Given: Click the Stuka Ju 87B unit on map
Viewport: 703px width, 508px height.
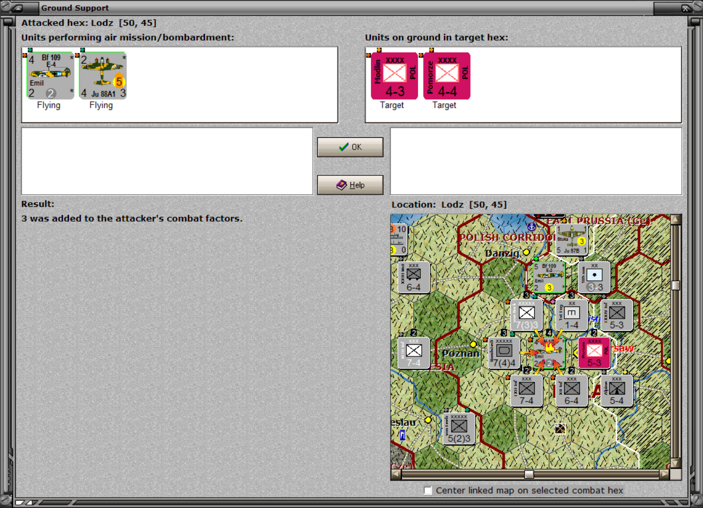Looking at the screenshot, I should (x=571, y=240).
